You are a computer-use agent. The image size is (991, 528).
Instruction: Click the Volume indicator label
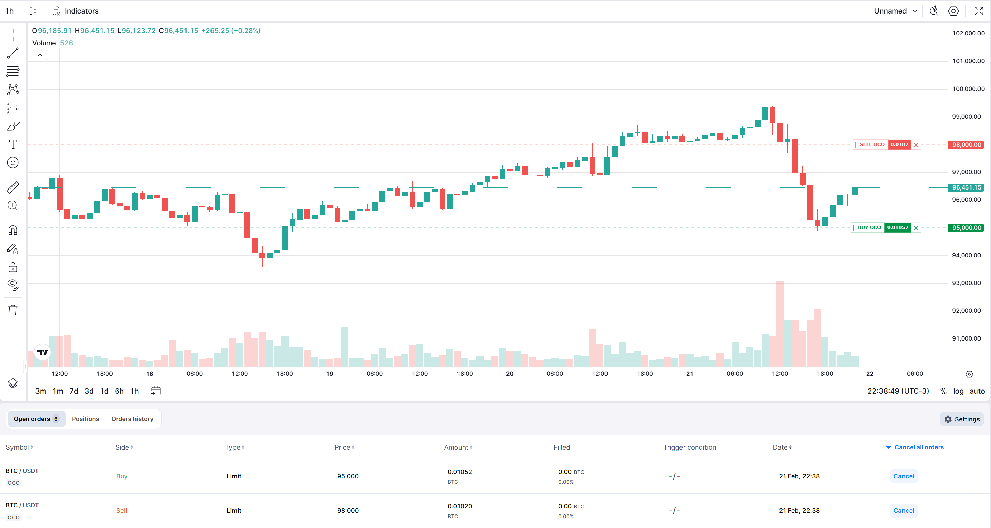(x=44, y=43)
